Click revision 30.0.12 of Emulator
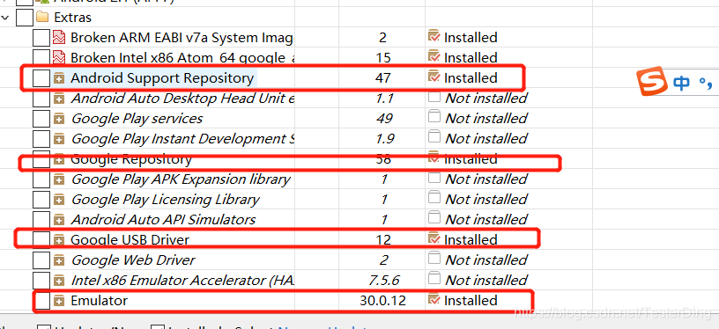The width and height of the screenshot is (719, 329). pos(383,301)
